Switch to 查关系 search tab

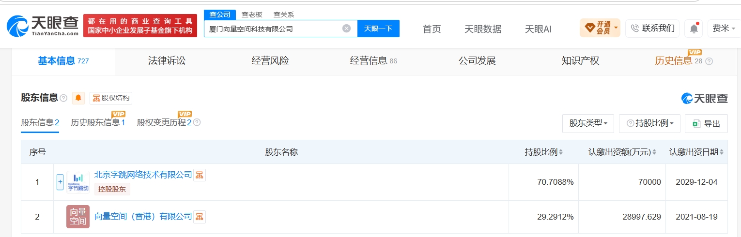point(283,15)
